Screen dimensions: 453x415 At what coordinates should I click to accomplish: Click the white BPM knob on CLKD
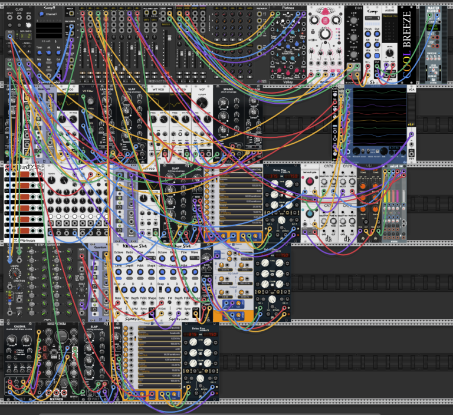pos(28,25)
